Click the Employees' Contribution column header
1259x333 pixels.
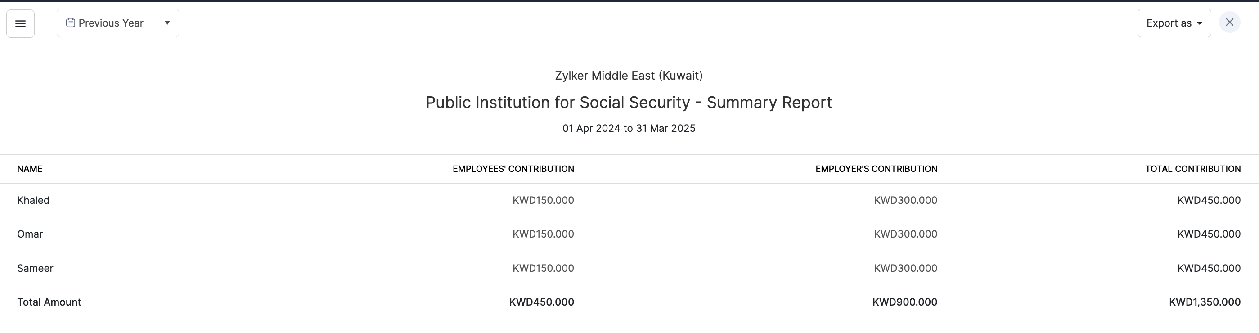[x=513, y=169]
